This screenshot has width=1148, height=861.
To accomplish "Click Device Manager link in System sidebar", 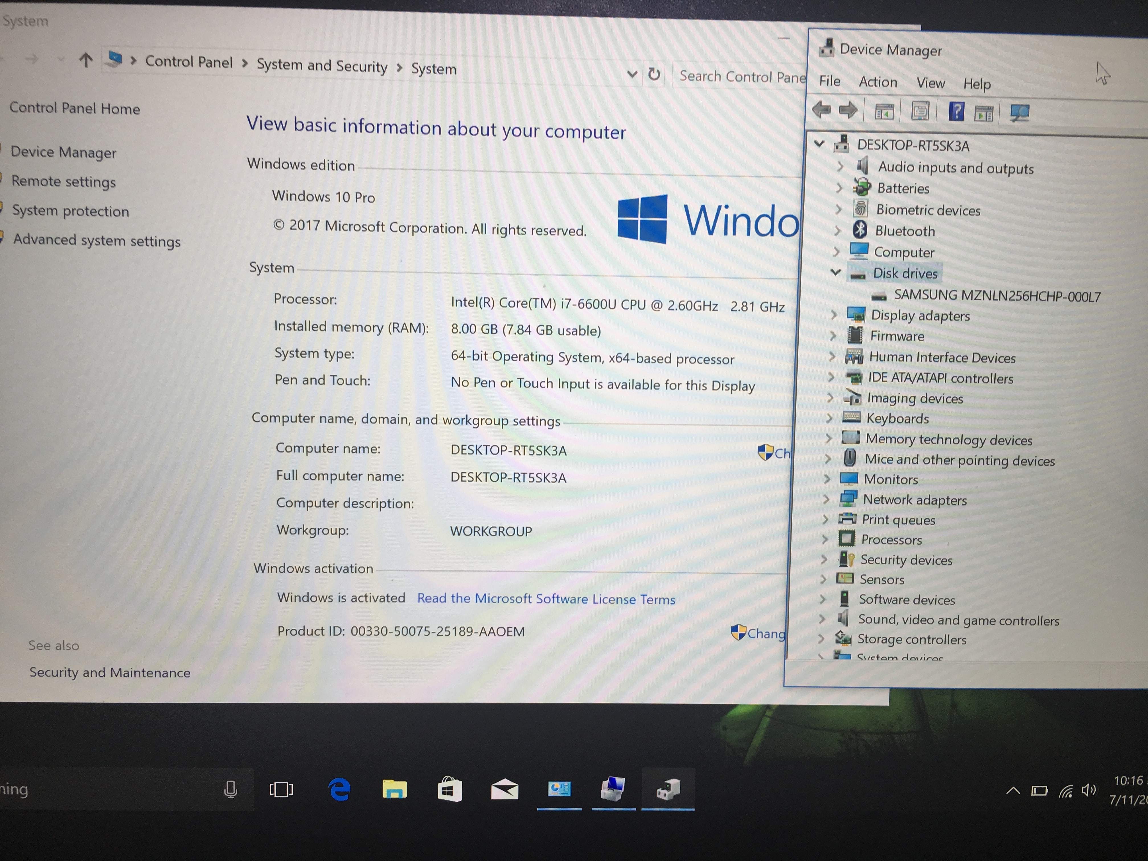I will (x=63, y=152).
